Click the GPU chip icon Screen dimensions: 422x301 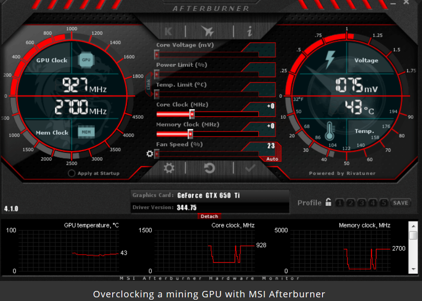85,59
